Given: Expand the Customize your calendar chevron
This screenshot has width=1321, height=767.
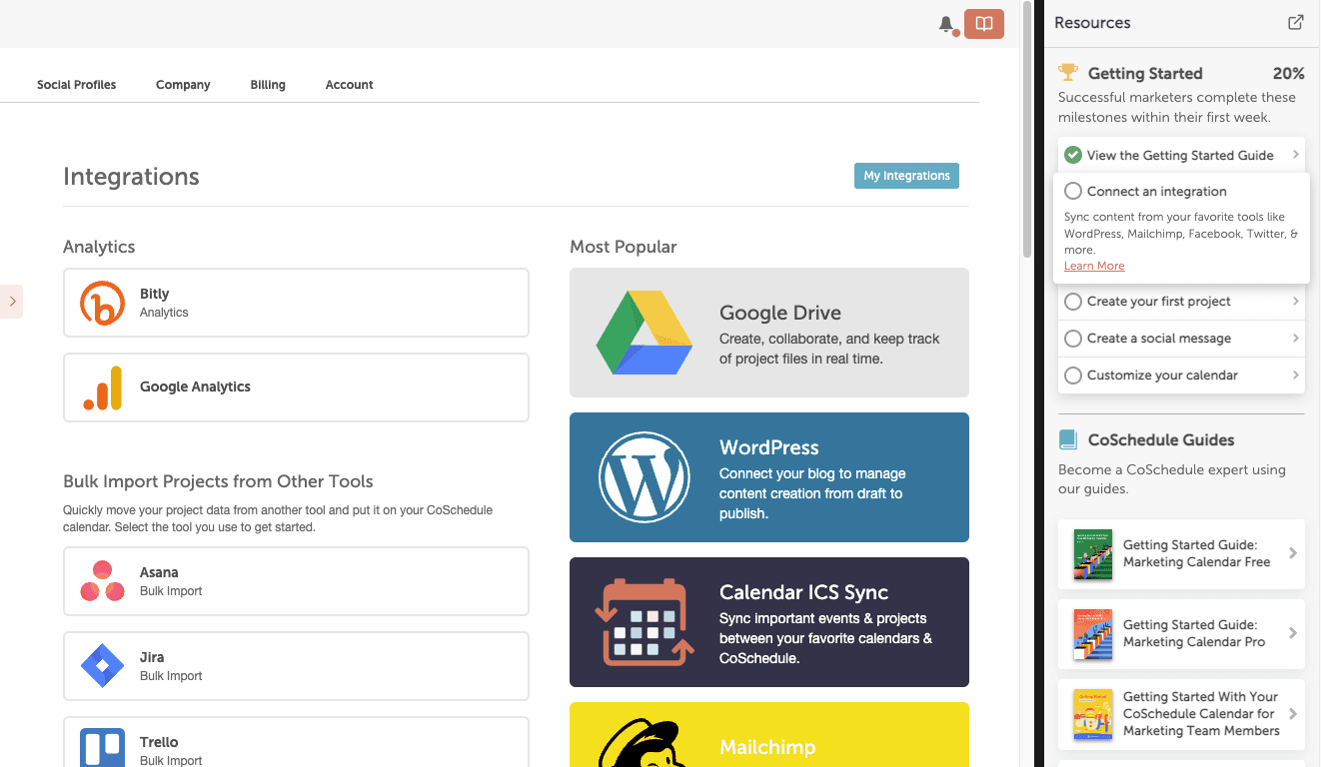Looking at the screenshot, I should (1295, 376).
